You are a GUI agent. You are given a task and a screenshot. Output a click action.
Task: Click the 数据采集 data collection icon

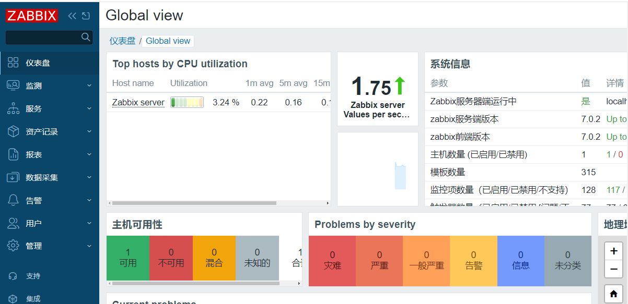point(14,177)
